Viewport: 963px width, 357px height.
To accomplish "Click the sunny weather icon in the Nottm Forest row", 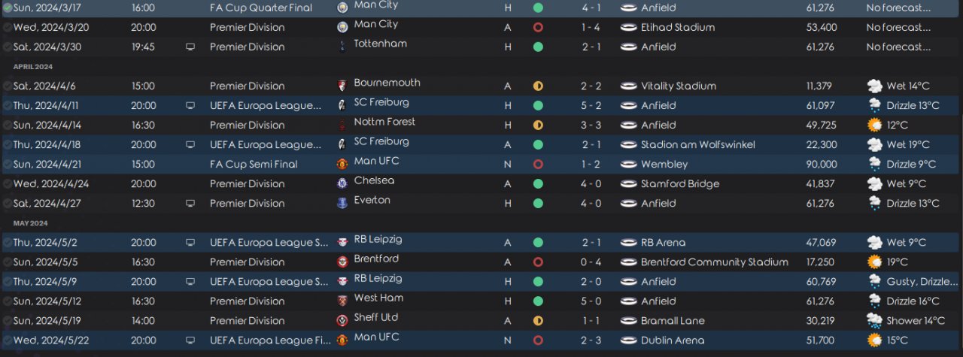I will coord(874,125).
